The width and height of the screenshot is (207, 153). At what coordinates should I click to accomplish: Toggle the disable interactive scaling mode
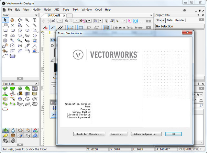point(45,27)
